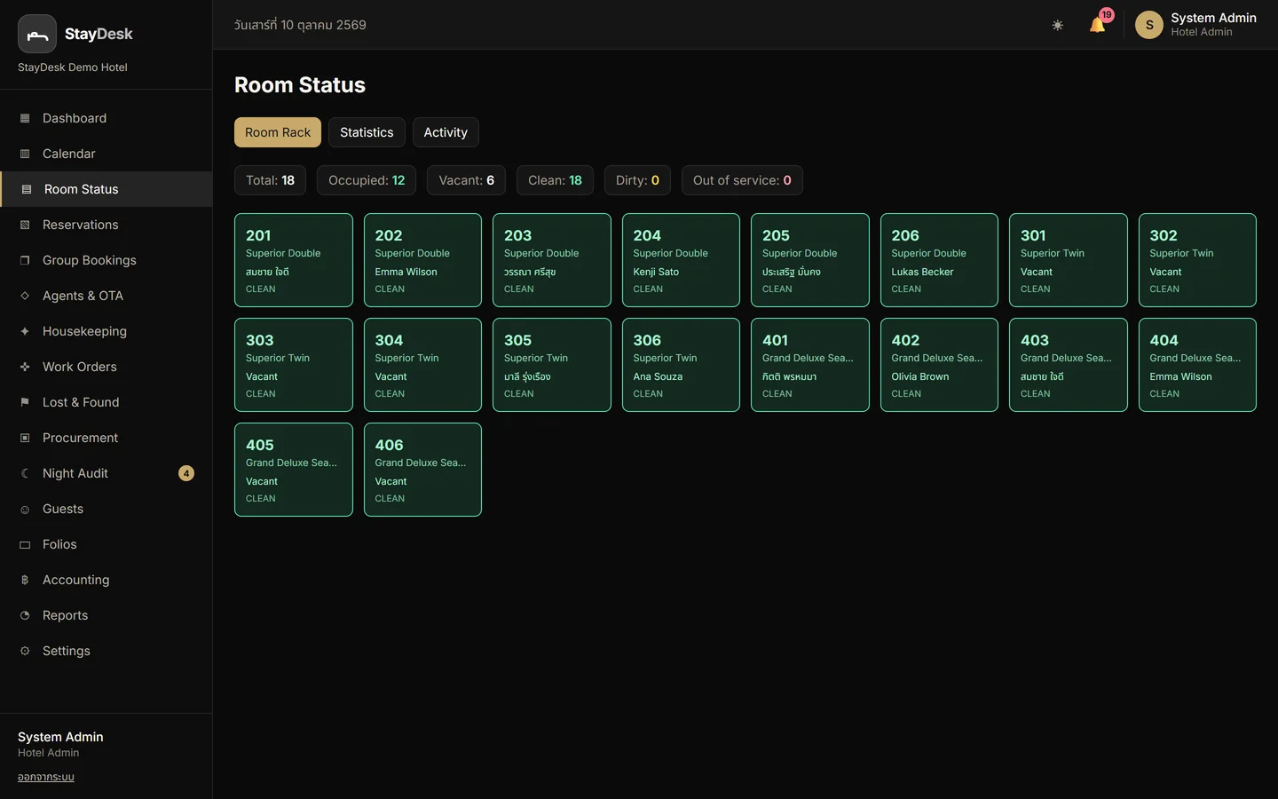This screenshot has width=1278, height=799.
Task: Click the Settings gear icon
Action: [25, 651]
